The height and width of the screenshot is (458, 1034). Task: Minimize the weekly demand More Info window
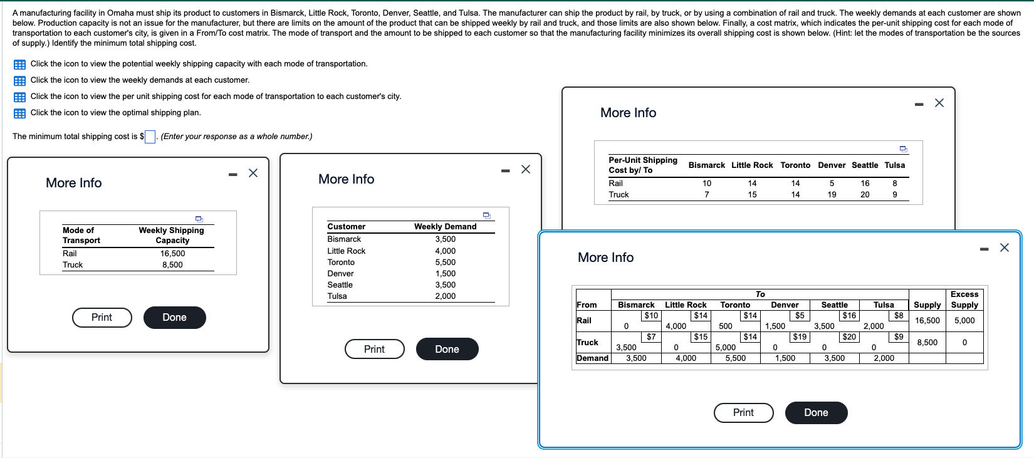(506, 170)
